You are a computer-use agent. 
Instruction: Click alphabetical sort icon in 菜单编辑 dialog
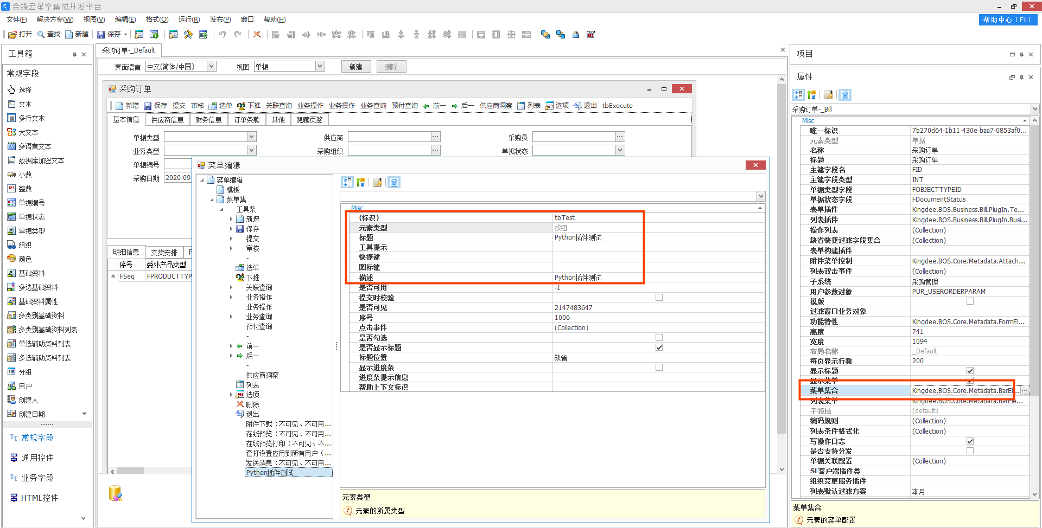click(x=360, y=182)
